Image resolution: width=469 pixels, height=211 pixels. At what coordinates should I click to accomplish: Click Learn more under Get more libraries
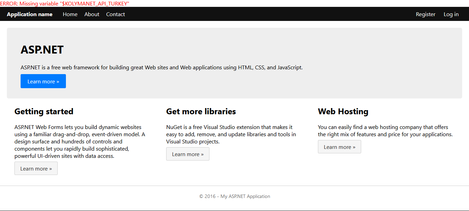coord(188,154)
